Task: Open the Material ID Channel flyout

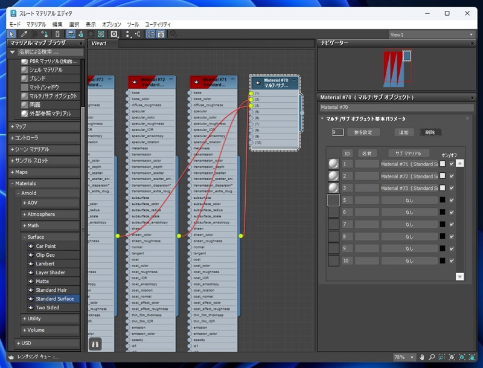Action: (114, 34)
